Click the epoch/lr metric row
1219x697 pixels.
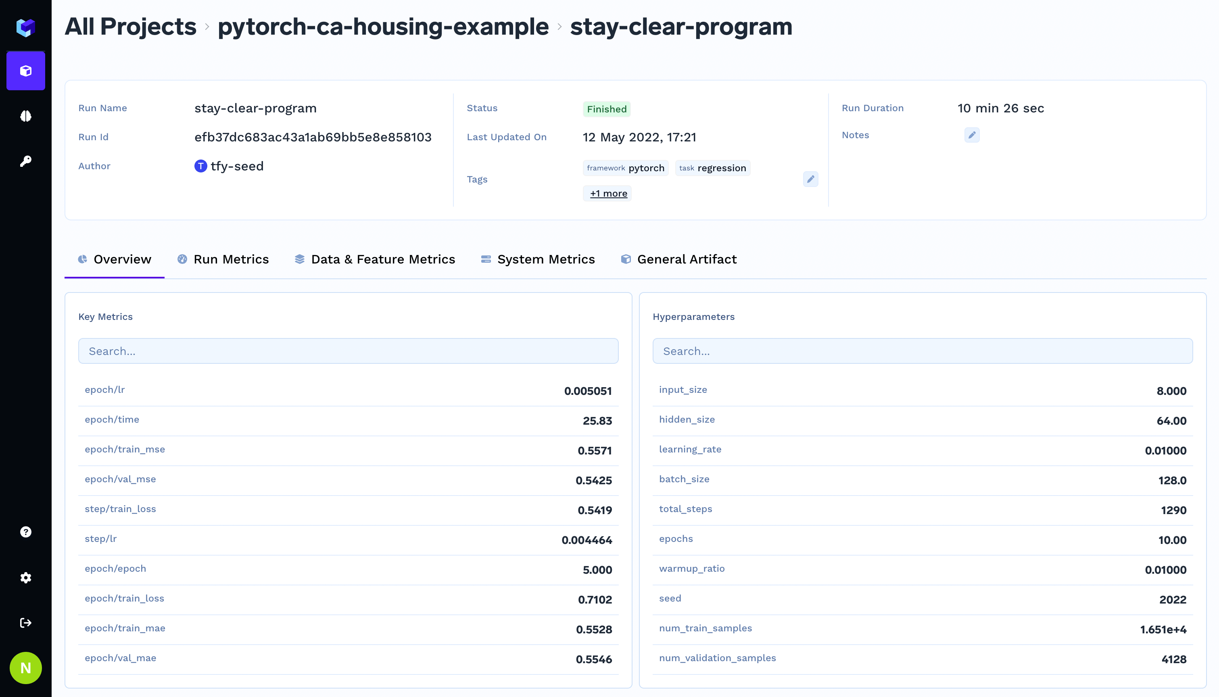(349, 391)
